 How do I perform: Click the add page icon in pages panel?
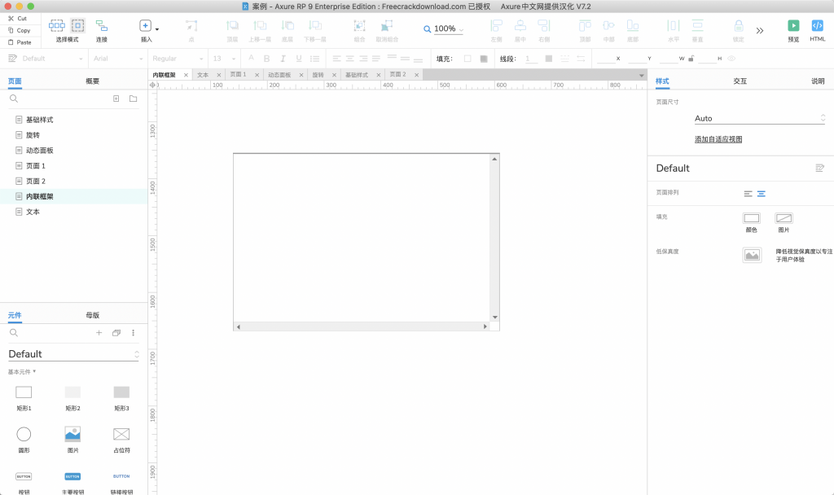(x=116, y=99)
